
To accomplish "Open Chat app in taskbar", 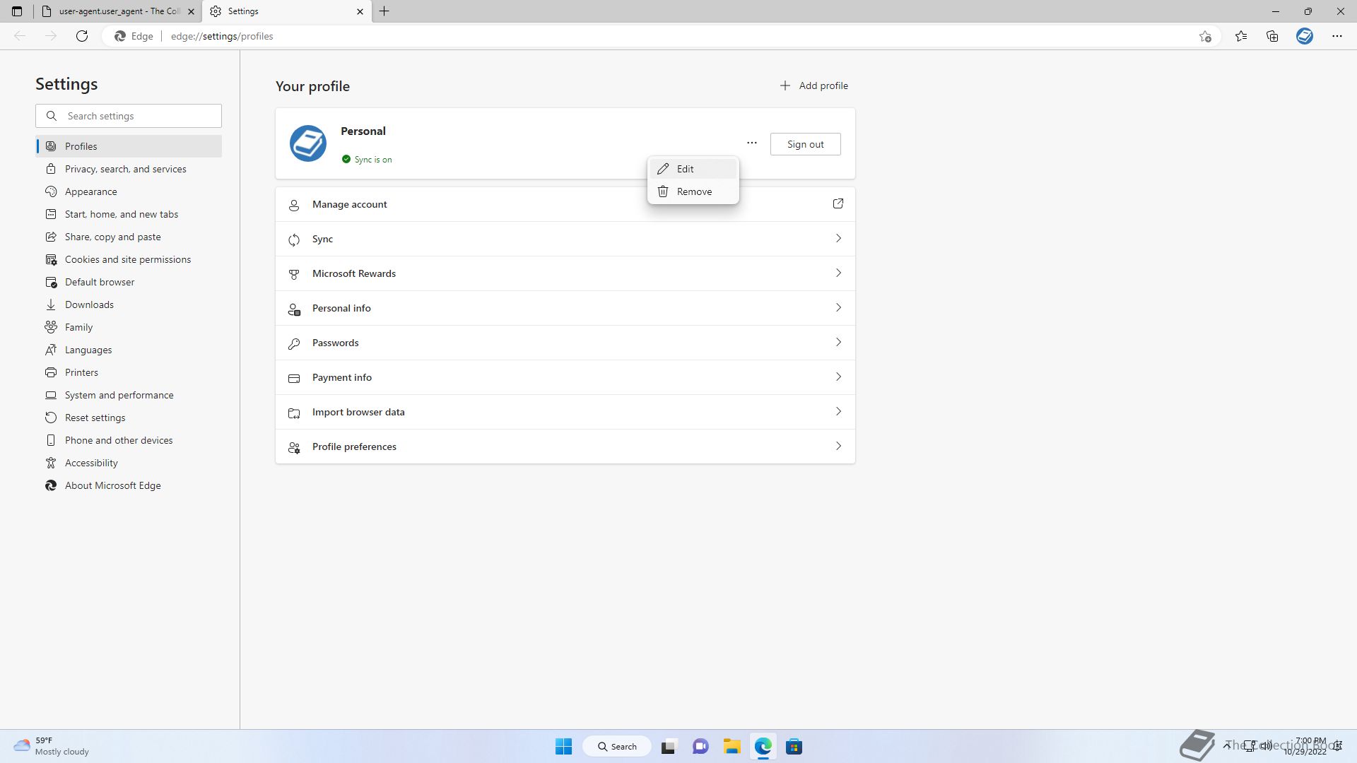I will pyautogui.click(x=700, y=746).
